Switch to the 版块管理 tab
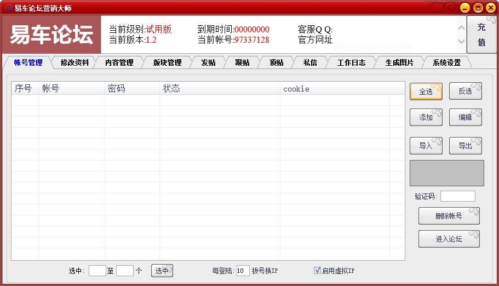This screenshot has height=286, width=499. (167, 62)
